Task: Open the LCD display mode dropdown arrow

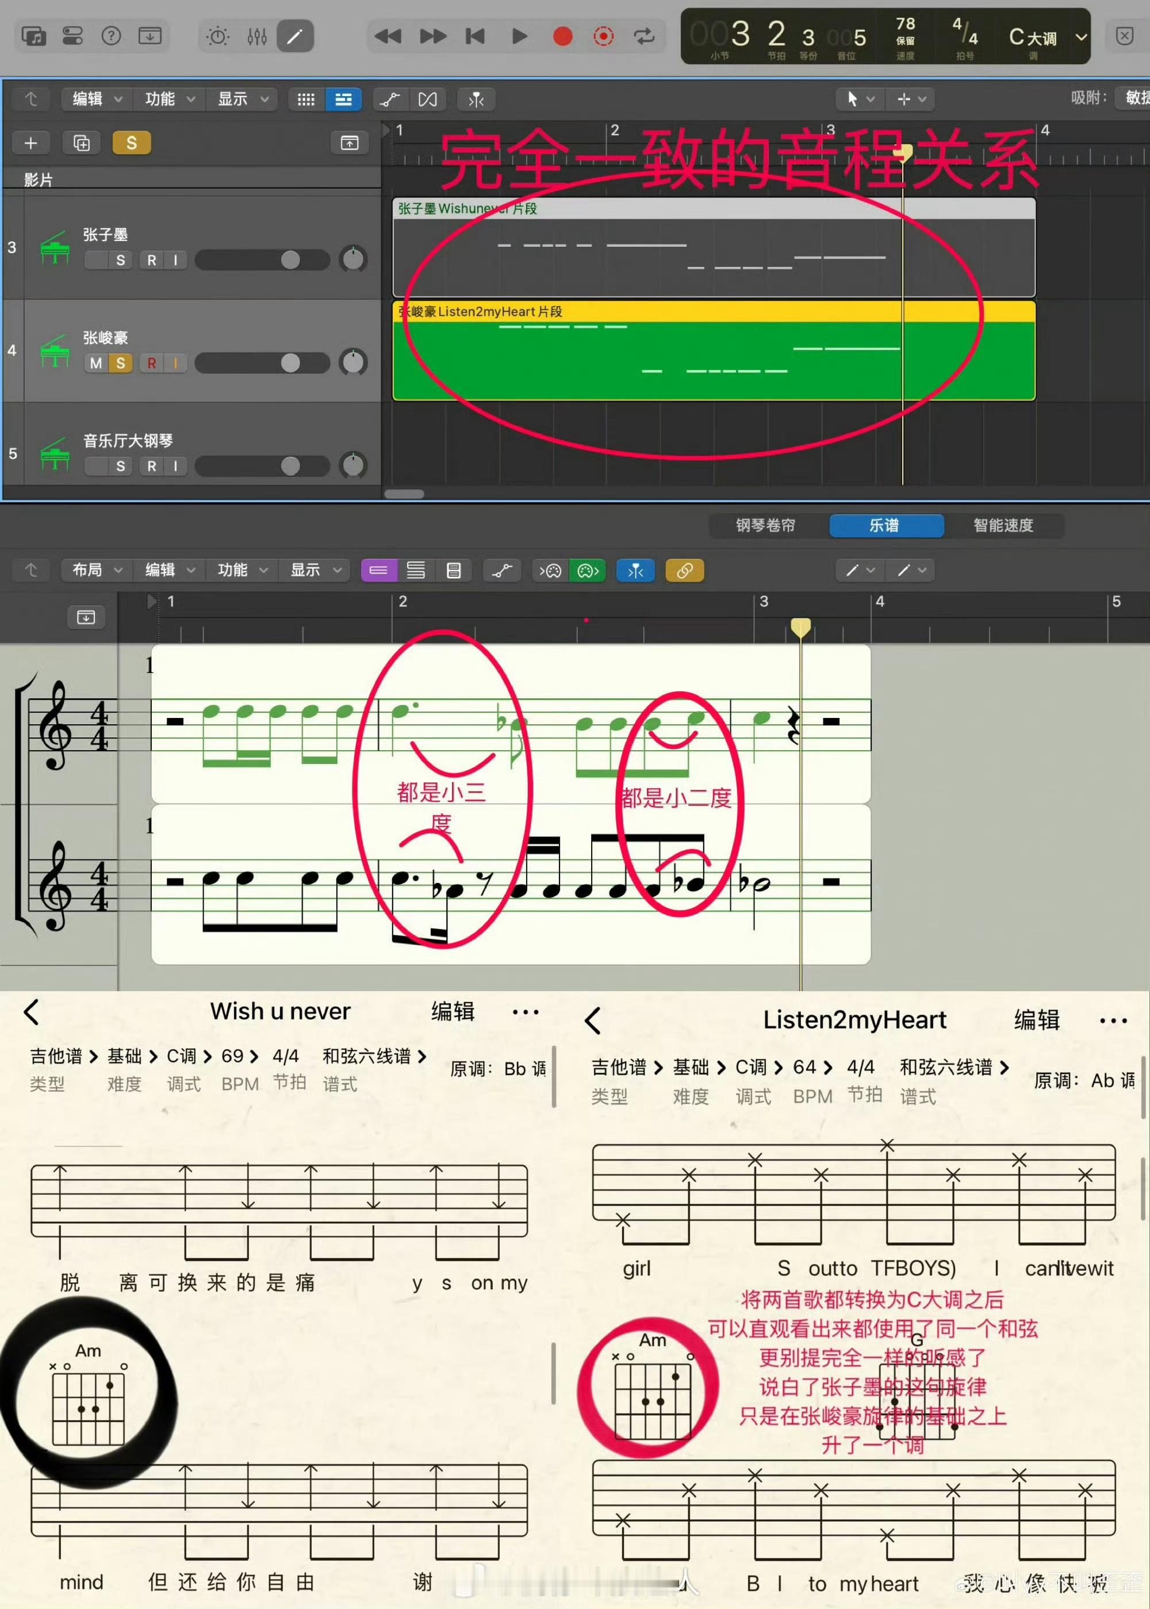Action: [1080, 37]
